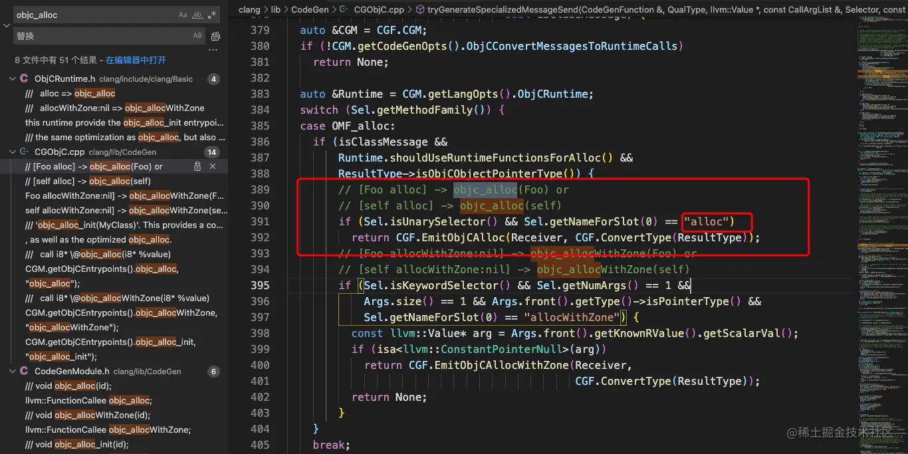Click the method symbol icon in breadcrumb
The width and height of the screenshot is (908, 454).
421,9
